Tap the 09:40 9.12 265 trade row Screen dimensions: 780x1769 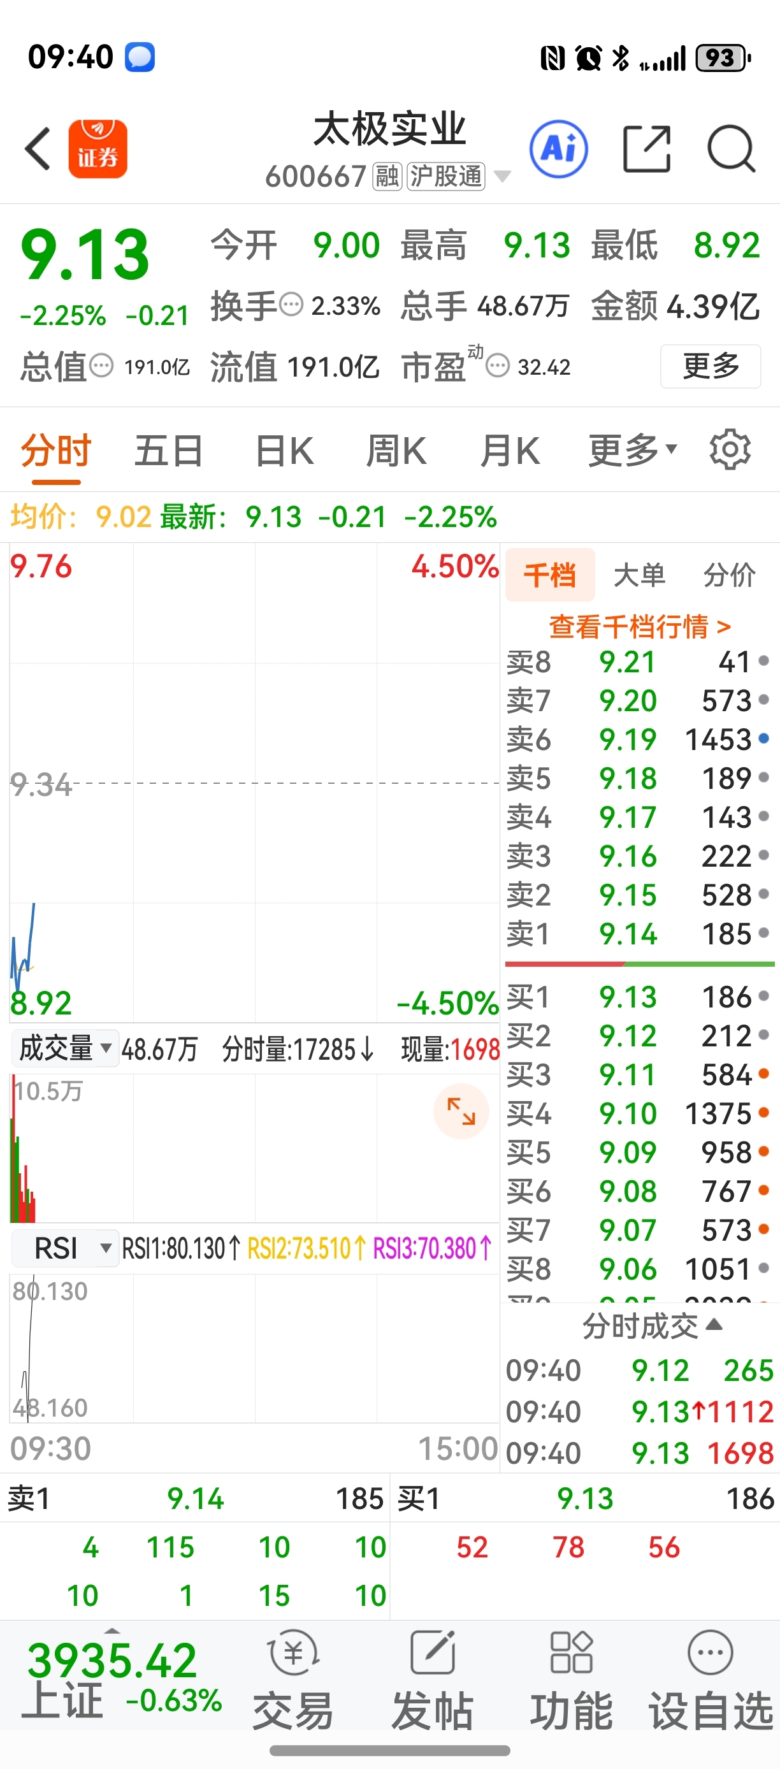[x=639, y=1369]
